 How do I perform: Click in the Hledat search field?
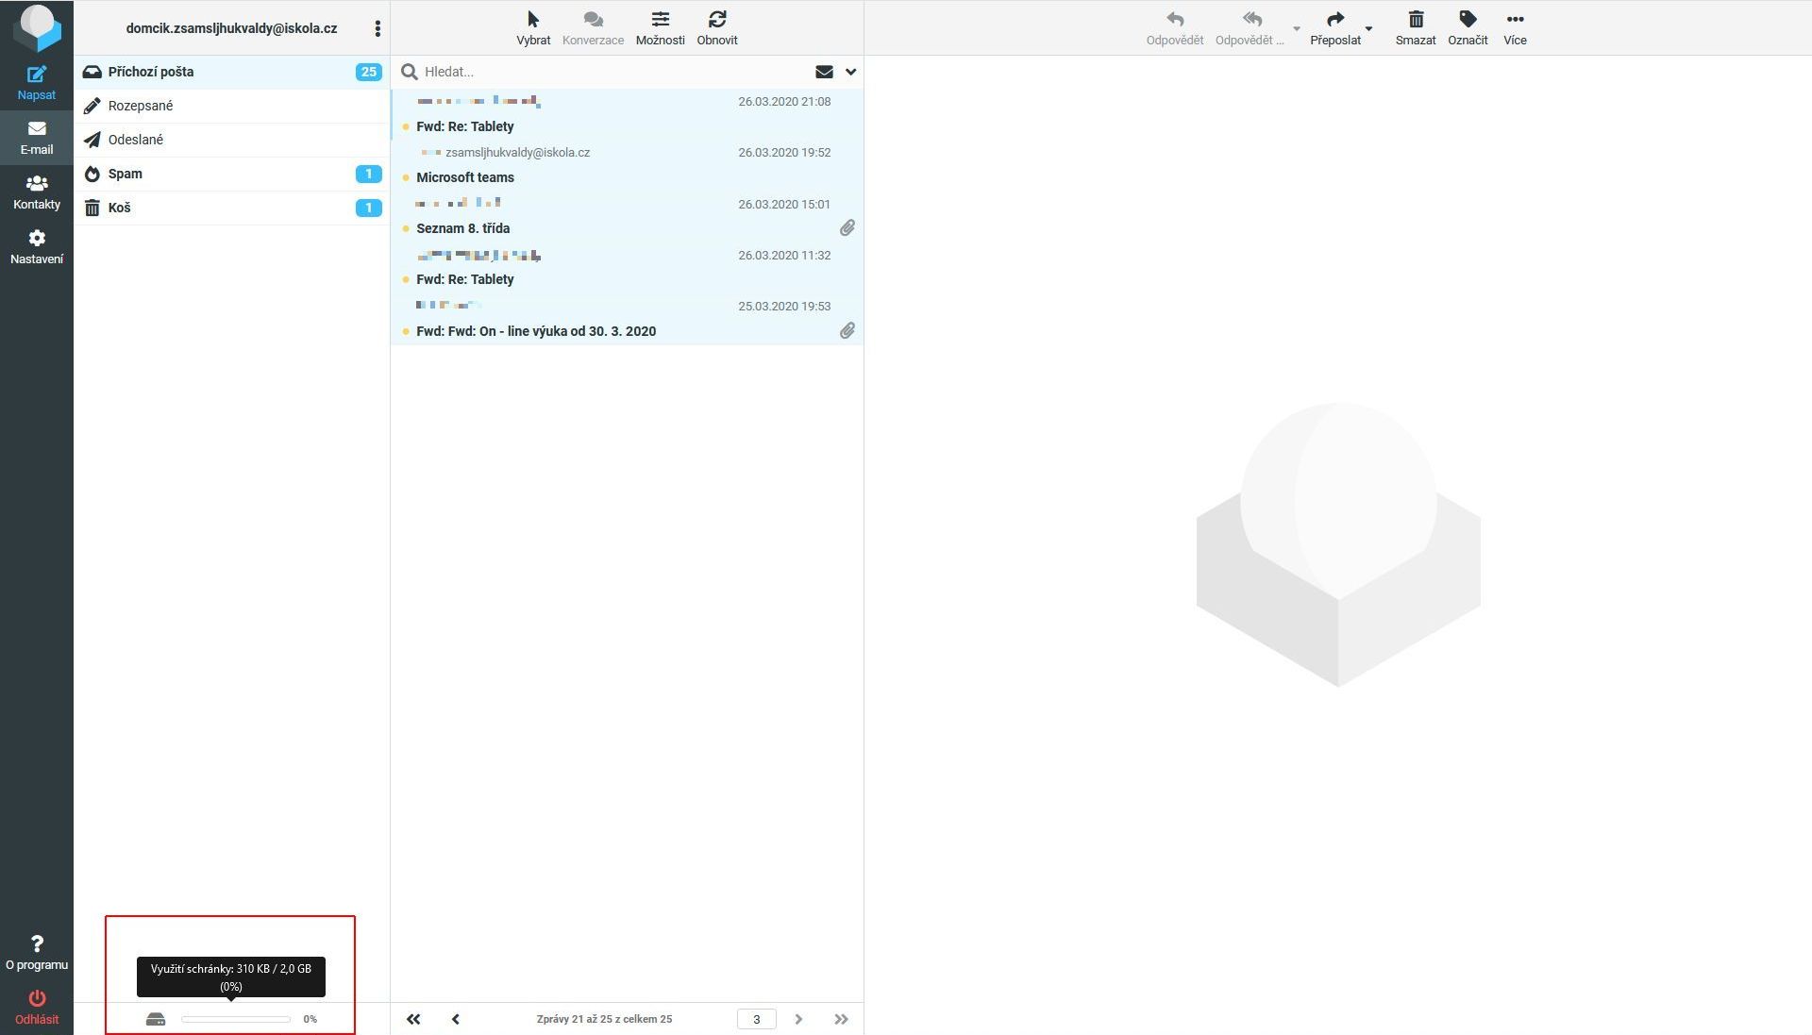[x=613, y=72]
